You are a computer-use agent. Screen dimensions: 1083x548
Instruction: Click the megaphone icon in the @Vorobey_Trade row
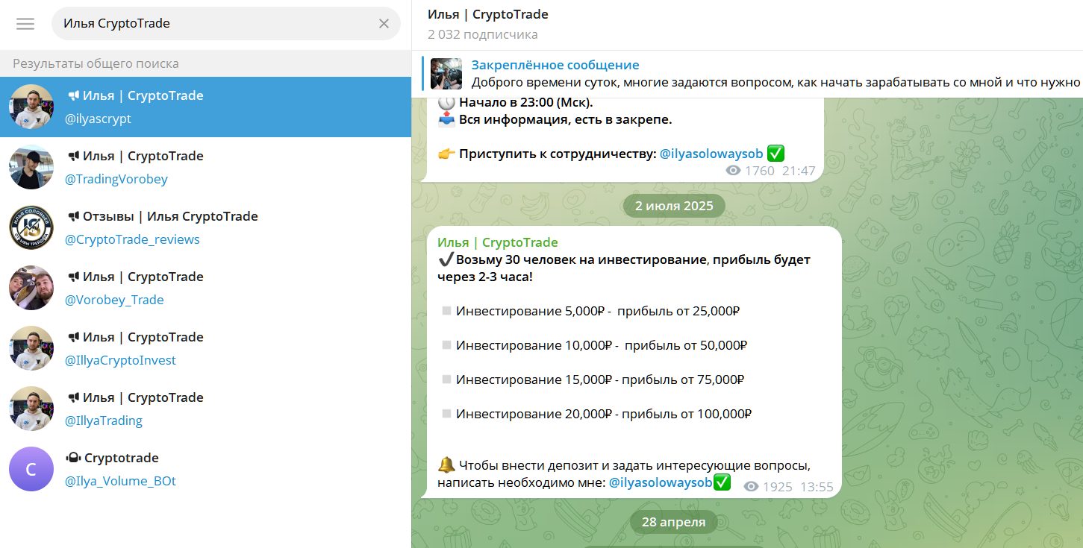click(x=73, y=277)
